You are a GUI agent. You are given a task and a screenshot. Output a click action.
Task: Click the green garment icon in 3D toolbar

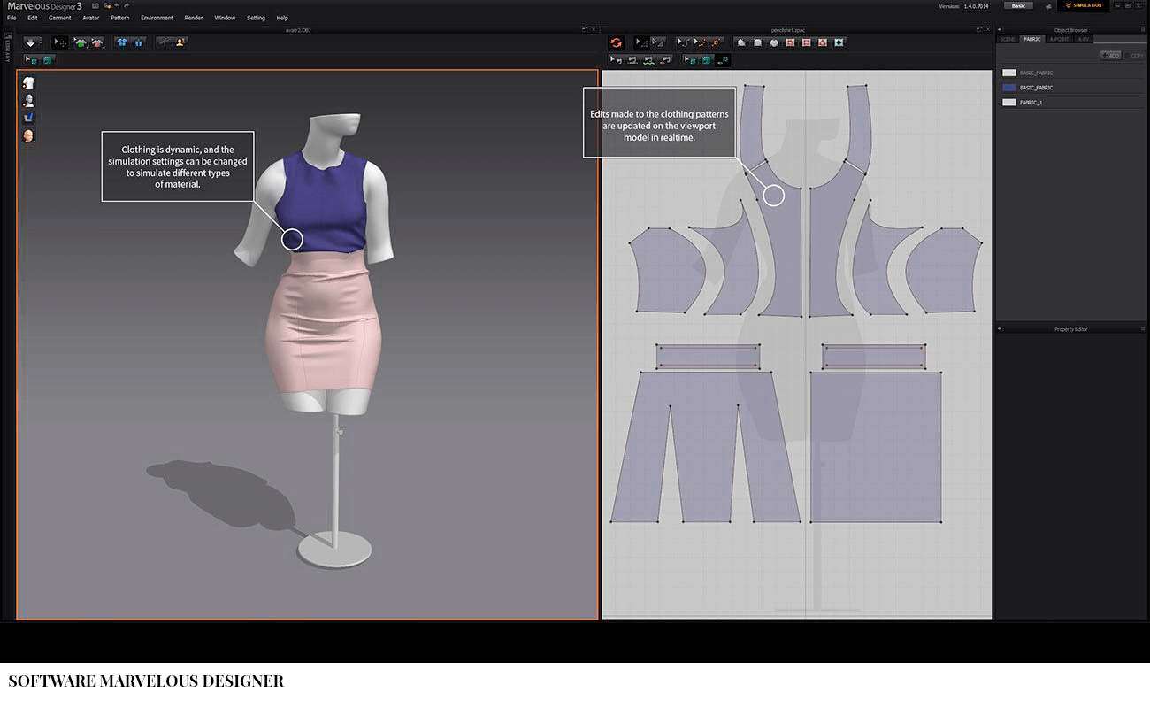coord(80,42)
